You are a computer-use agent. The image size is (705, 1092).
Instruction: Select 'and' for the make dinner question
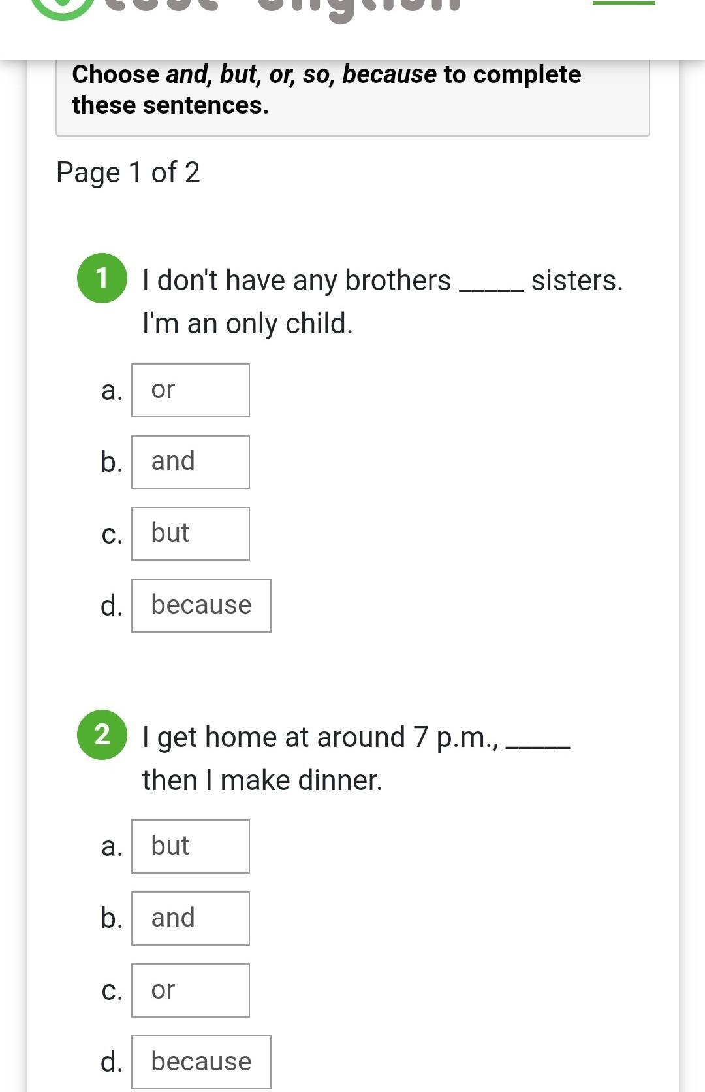190,918
